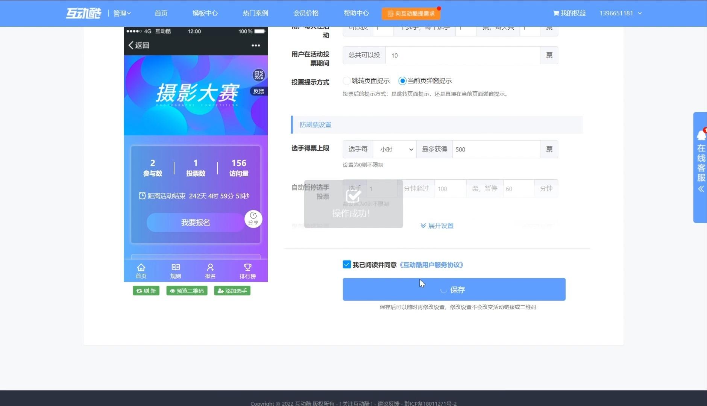Tap the 报名 person icon in preview footer

210,271
